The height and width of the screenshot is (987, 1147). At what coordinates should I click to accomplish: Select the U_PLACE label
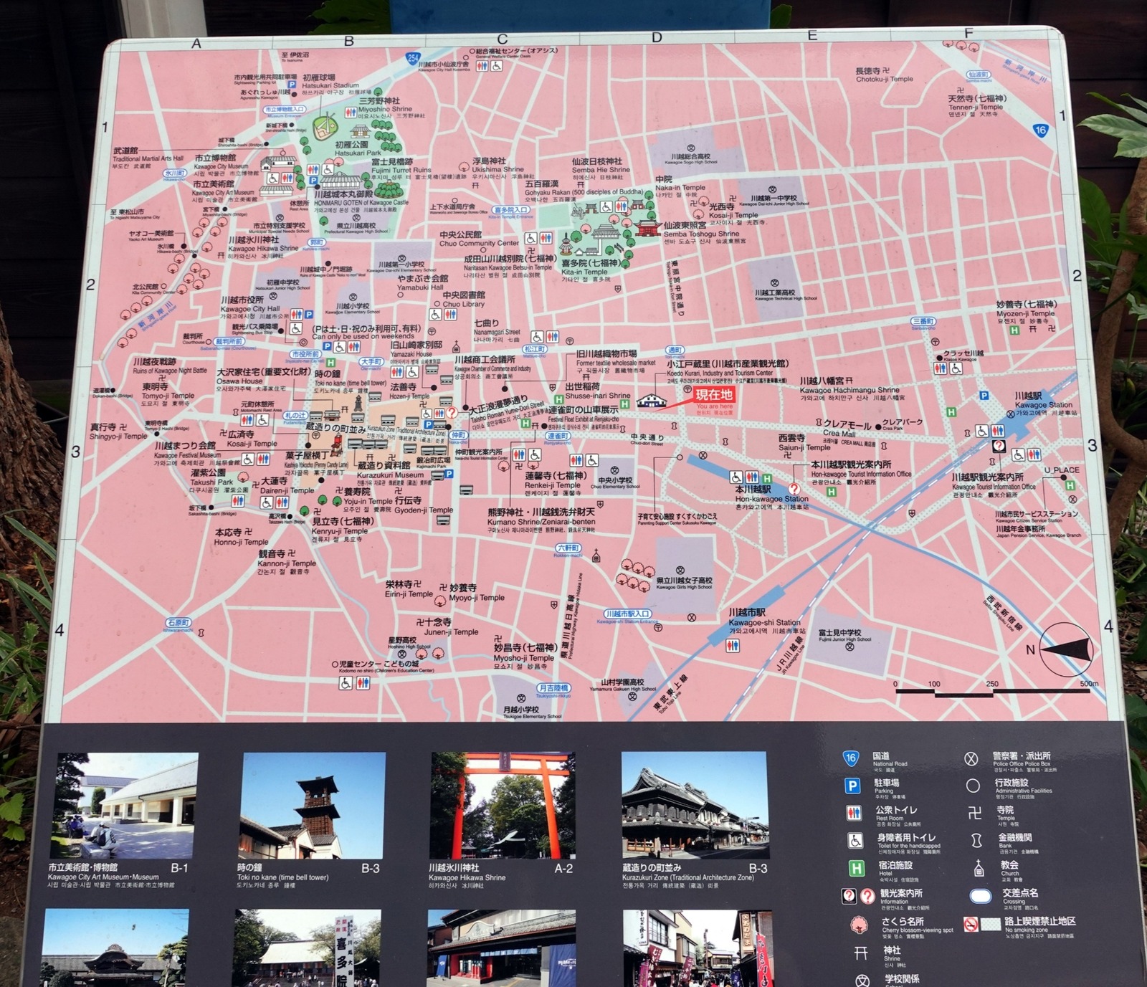point(1062,470)
